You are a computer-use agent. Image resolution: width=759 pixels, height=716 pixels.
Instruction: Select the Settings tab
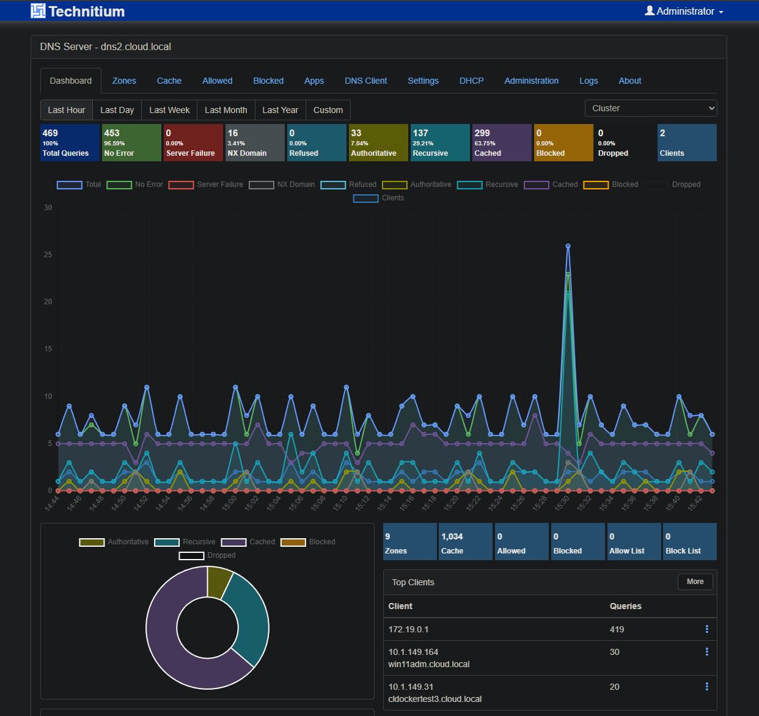coord(423,81)
